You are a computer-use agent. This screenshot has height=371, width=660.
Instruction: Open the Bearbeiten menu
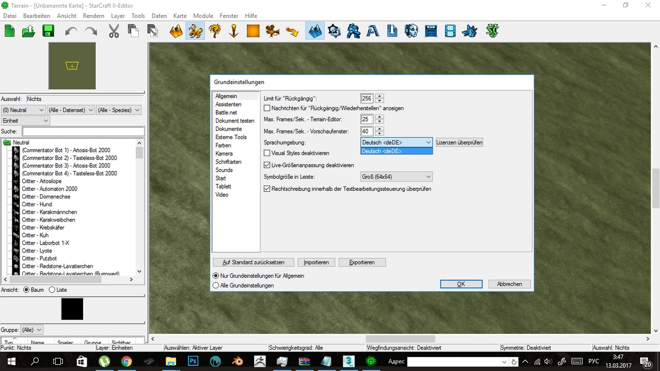click(x=37, y=16)
